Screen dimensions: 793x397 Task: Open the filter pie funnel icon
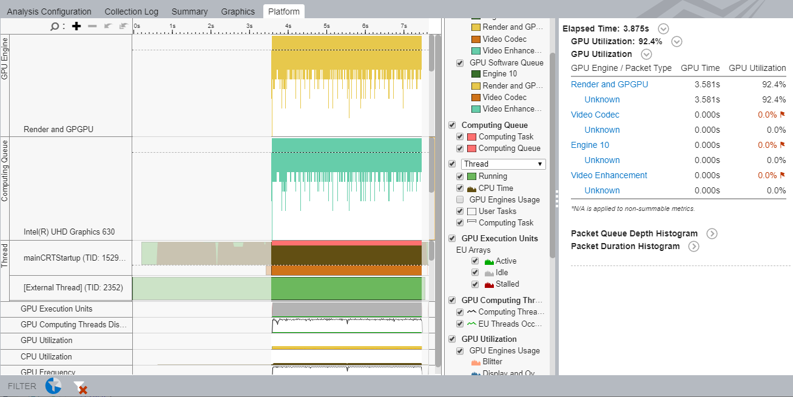pos(53,385)
